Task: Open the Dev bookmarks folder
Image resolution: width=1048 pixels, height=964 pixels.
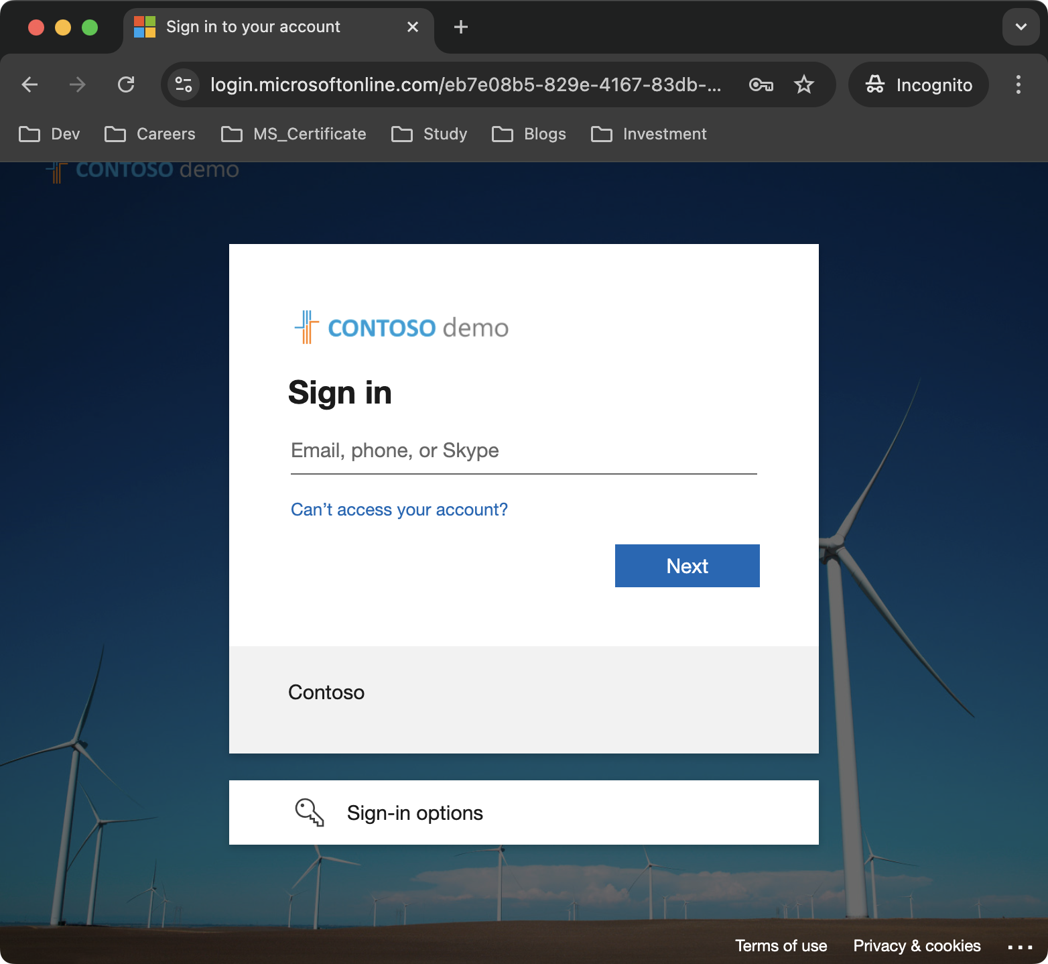Action: tap(50, 134)
